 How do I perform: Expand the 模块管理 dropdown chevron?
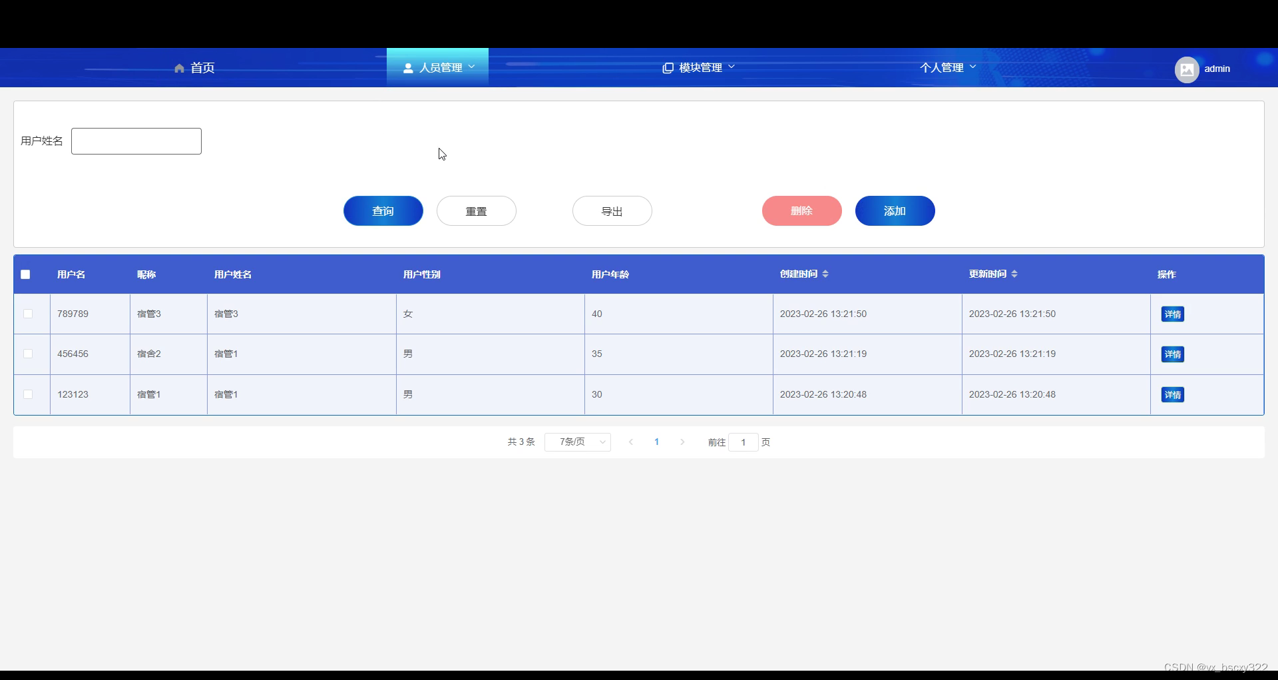(732, 67)
